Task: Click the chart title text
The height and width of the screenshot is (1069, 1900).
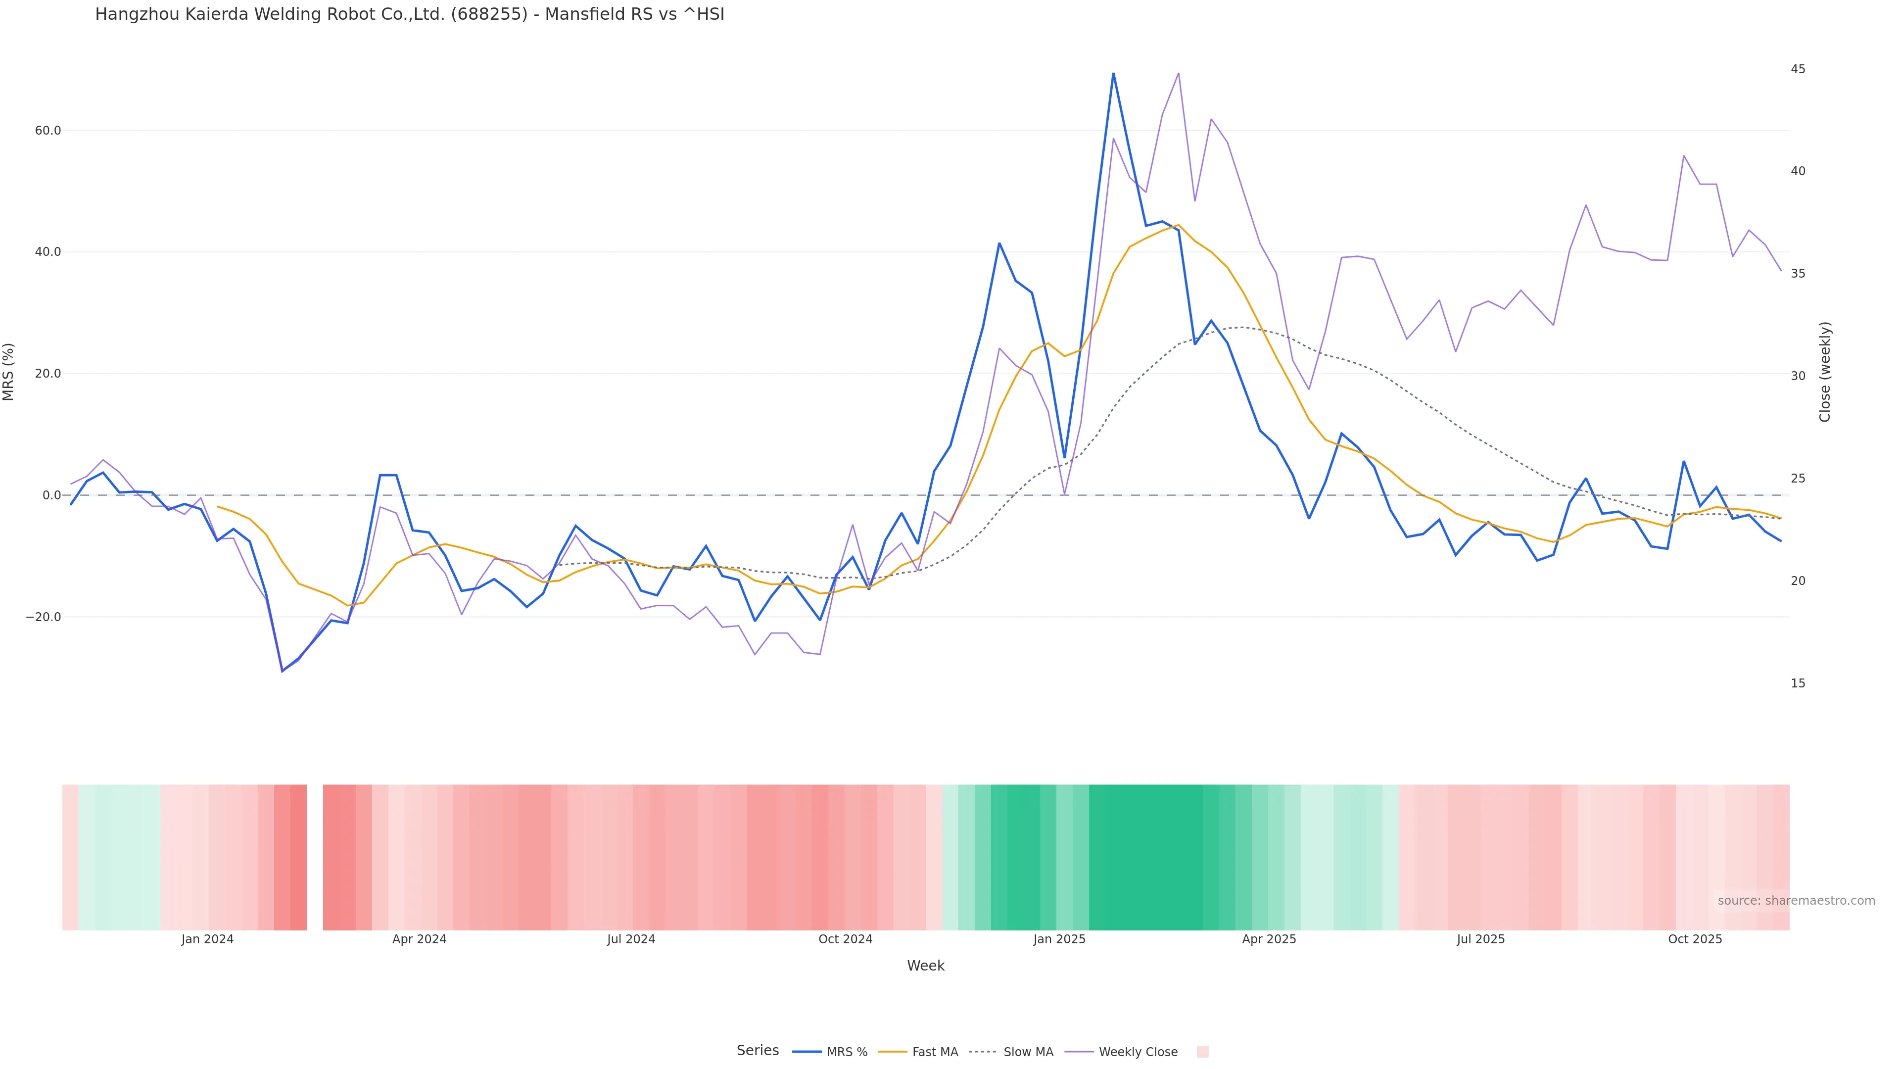Action: (x=409, y=15)
